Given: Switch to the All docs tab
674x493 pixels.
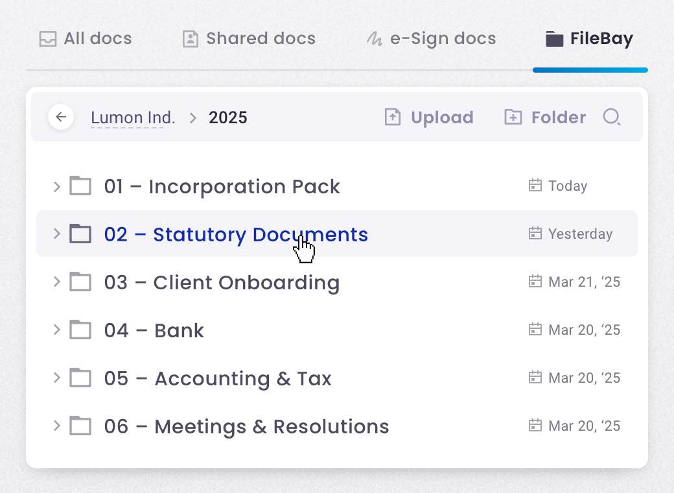Looking at the screenshot, I should pyautogui.click(x=85, y=39).
